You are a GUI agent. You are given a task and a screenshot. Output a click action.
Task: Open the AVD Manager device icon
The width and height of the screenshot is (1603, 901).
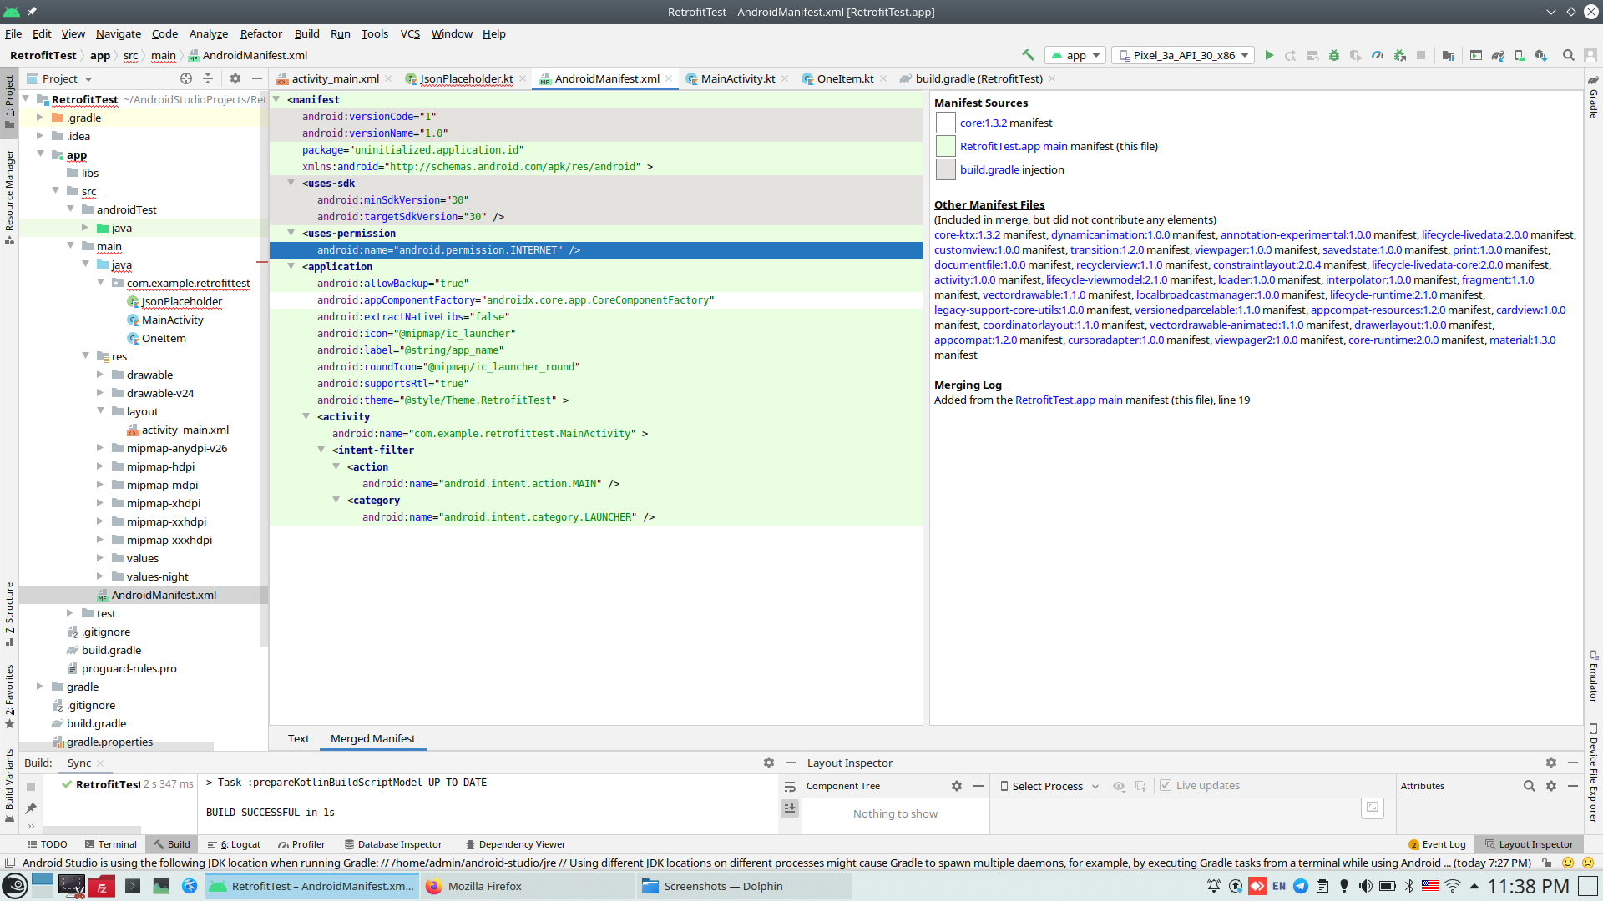tap(1520, 55)
